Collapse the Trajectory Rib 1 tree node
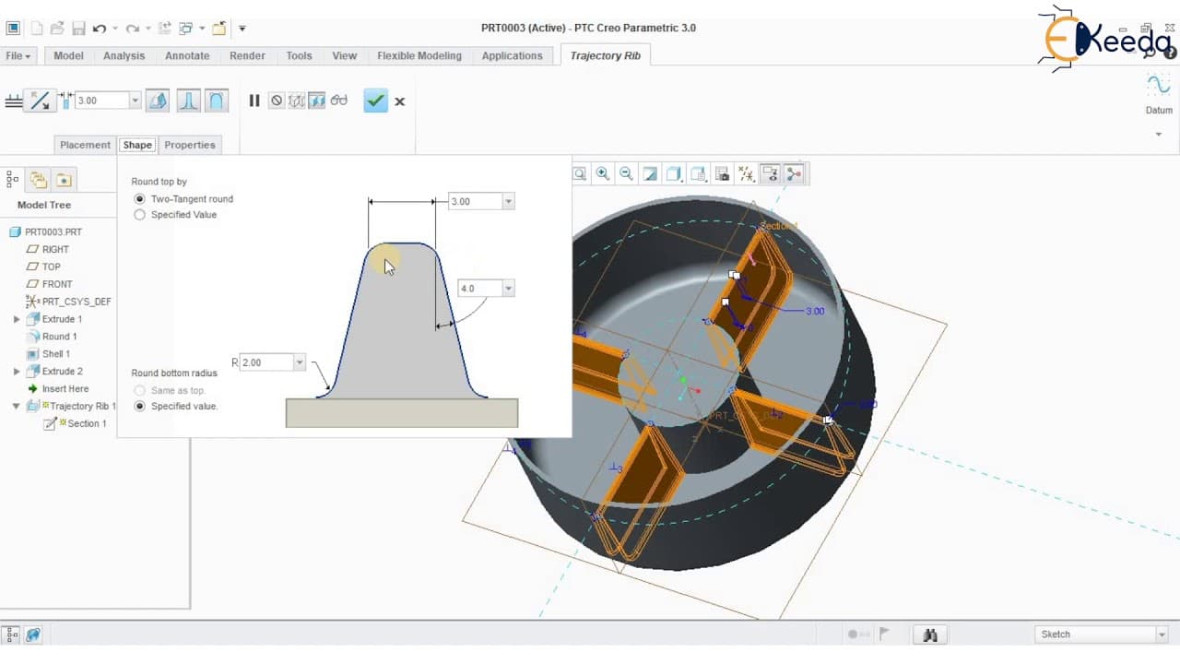This screenshot has height=664, width=1180. (x=17, y=406)
